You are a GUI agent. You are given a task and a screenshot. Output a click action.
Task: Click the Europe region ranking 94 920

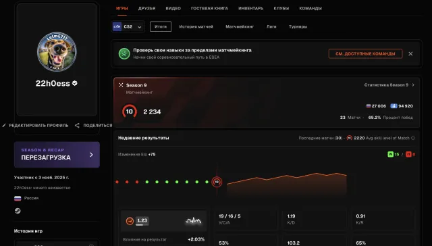tap(402, 106)
